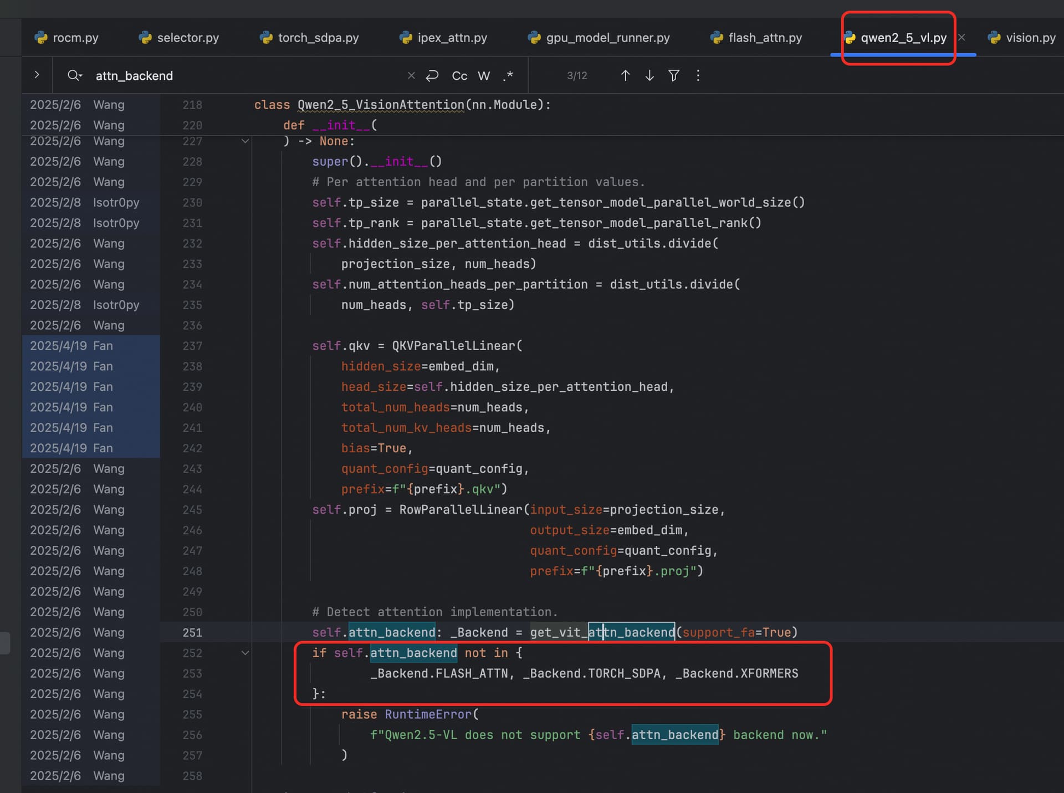
Task: Collapse the code block at line 252
Action: click(x=245, y=653)
